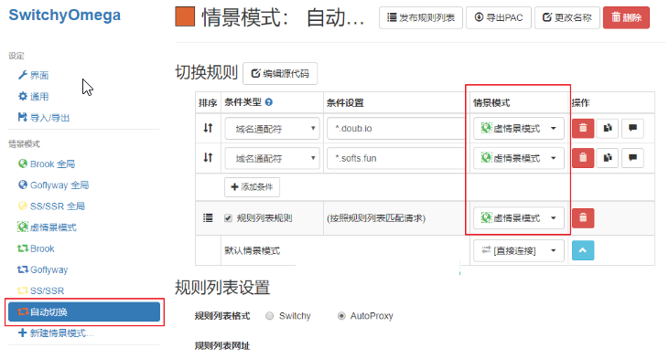
Task: Click the switch icon beside Goflyway profile
Action: [x=23, y=269]
